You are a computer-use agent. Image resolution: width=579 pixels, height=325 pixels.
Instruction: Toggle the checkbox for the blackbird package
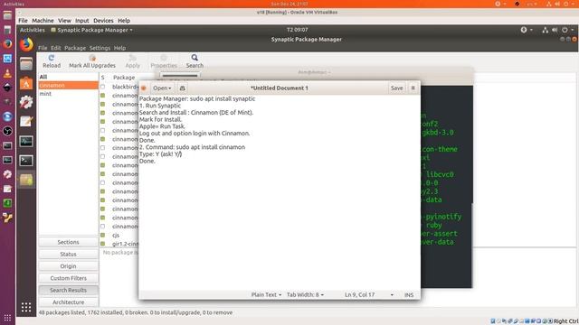(102, 87)
